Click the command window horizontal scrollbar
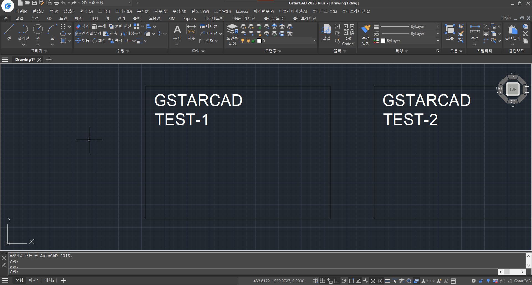This screenshot has width=532, height=285. click(512, 272)
